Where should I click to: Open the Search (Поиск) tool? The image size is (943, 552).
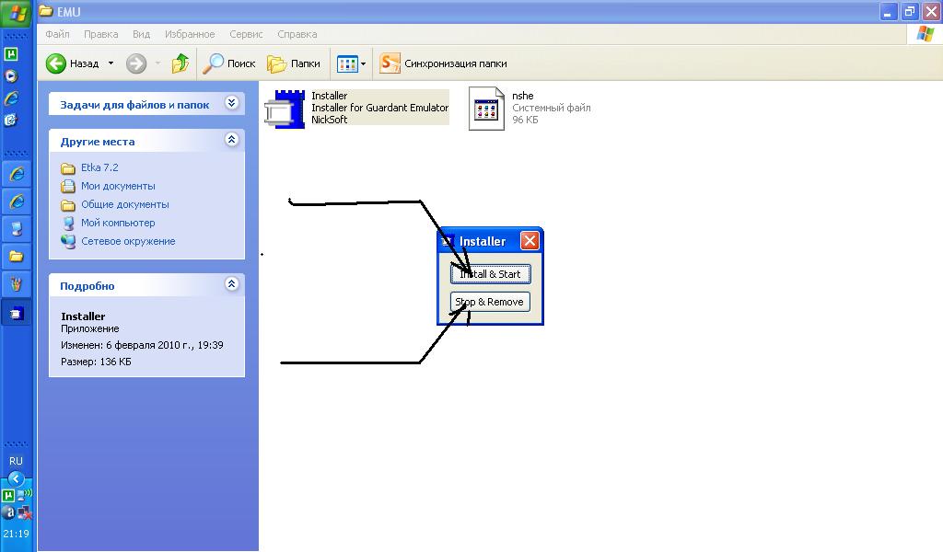click(x=229, y=63)
